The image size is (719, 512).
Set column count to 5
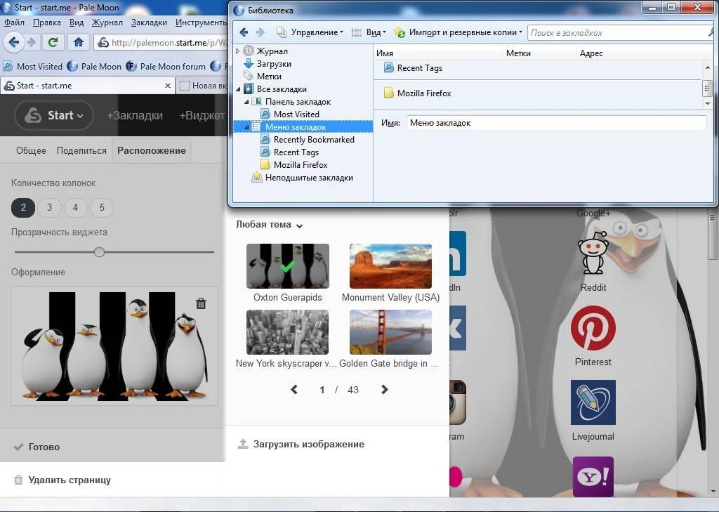click(x=102, y=207)
